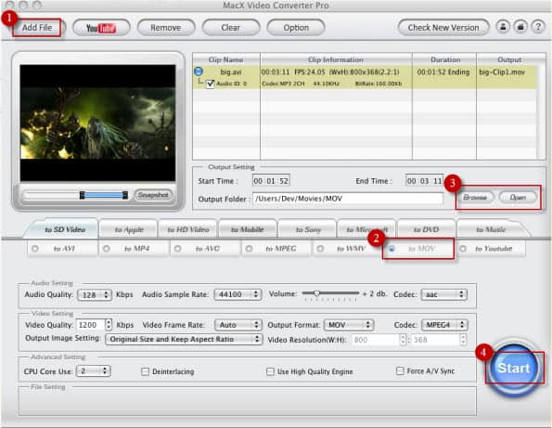The height and width of the screenshot is (428, 552).
Task: Click the Remove button
Action: pos(166,28)
